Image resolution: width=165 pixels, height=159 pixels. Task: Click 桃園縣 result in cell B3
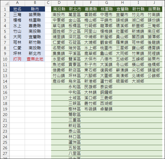coord(35,20)
